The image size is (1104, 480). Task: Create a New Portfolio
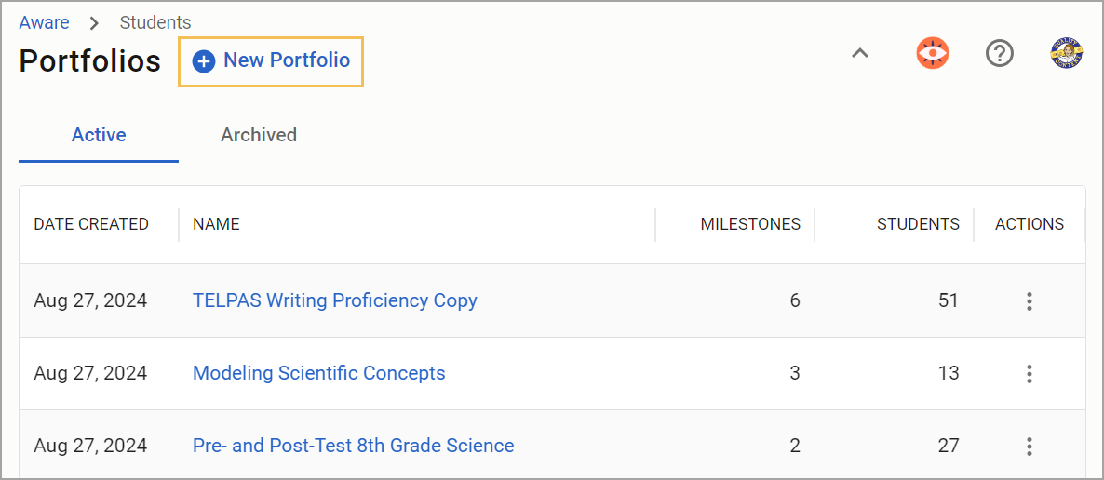coord(271,62)
